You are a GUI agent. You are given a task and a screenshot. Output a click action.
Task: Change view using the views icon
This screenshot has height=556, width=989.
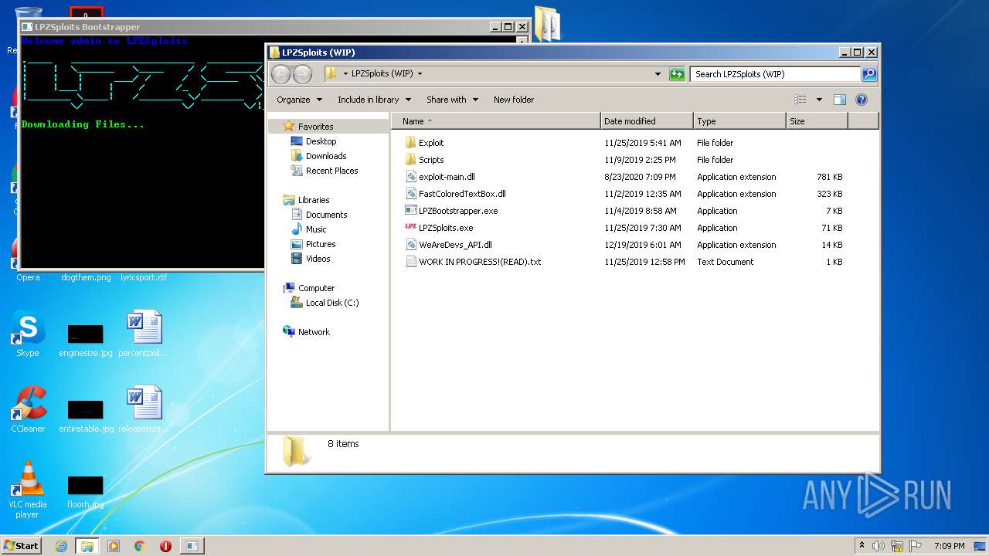[800, 100]
